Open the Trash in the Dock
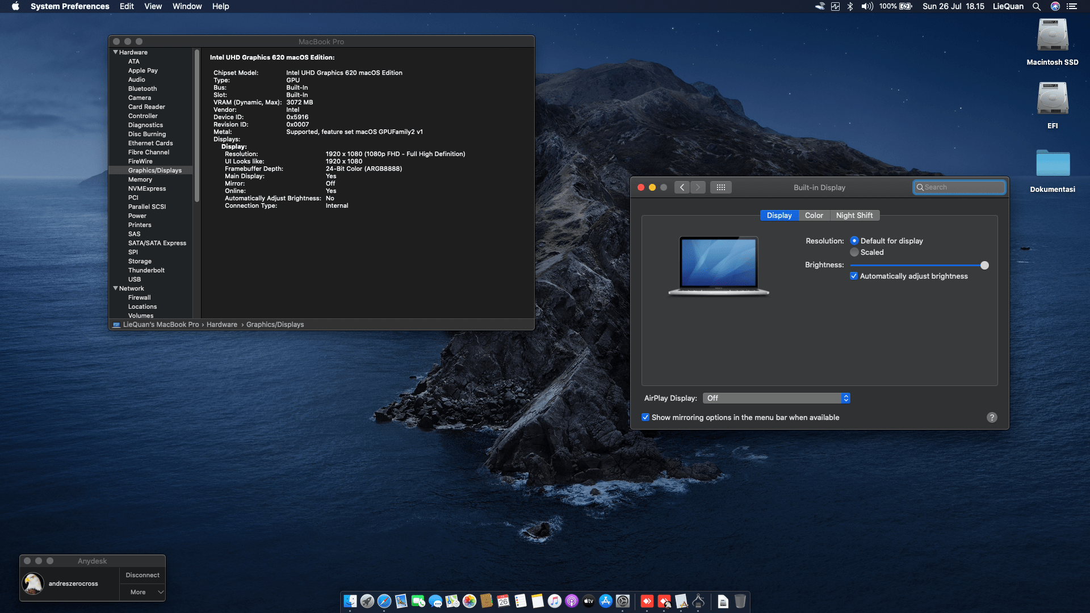Screen dimensions: 1090x613 (x=740, y=601)
